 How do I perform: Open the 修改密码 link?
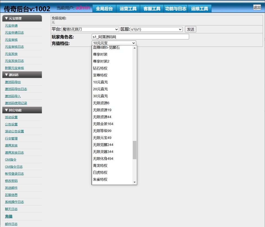click(11, 181)
